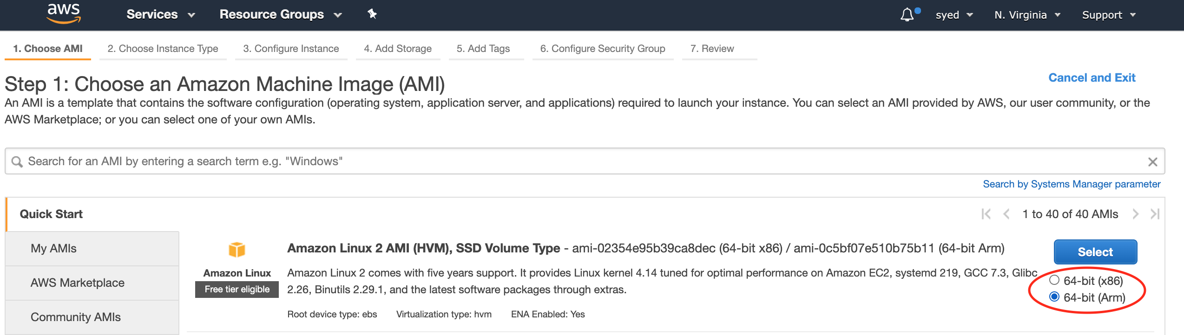Image resolution: width=1184 pixels, height=335 pixels.
Task: Open My AMIs category
Action: point(92,248)
